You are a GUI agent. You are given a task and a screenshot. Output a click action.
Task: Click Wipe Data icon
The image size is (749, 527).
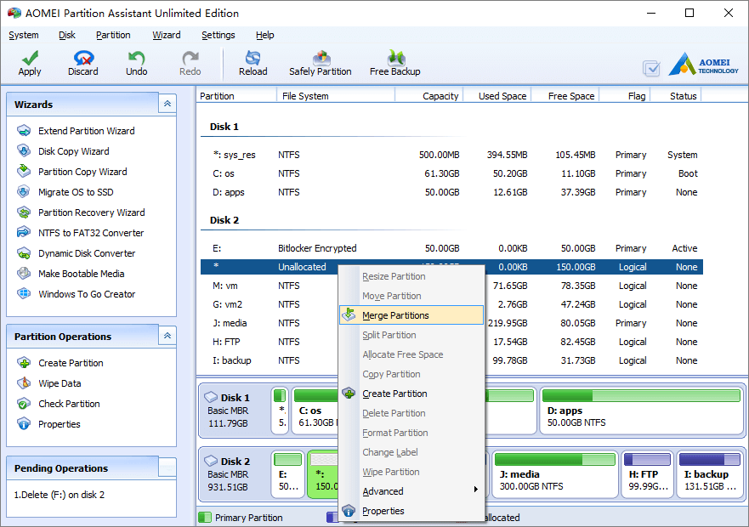pos(24,383)
